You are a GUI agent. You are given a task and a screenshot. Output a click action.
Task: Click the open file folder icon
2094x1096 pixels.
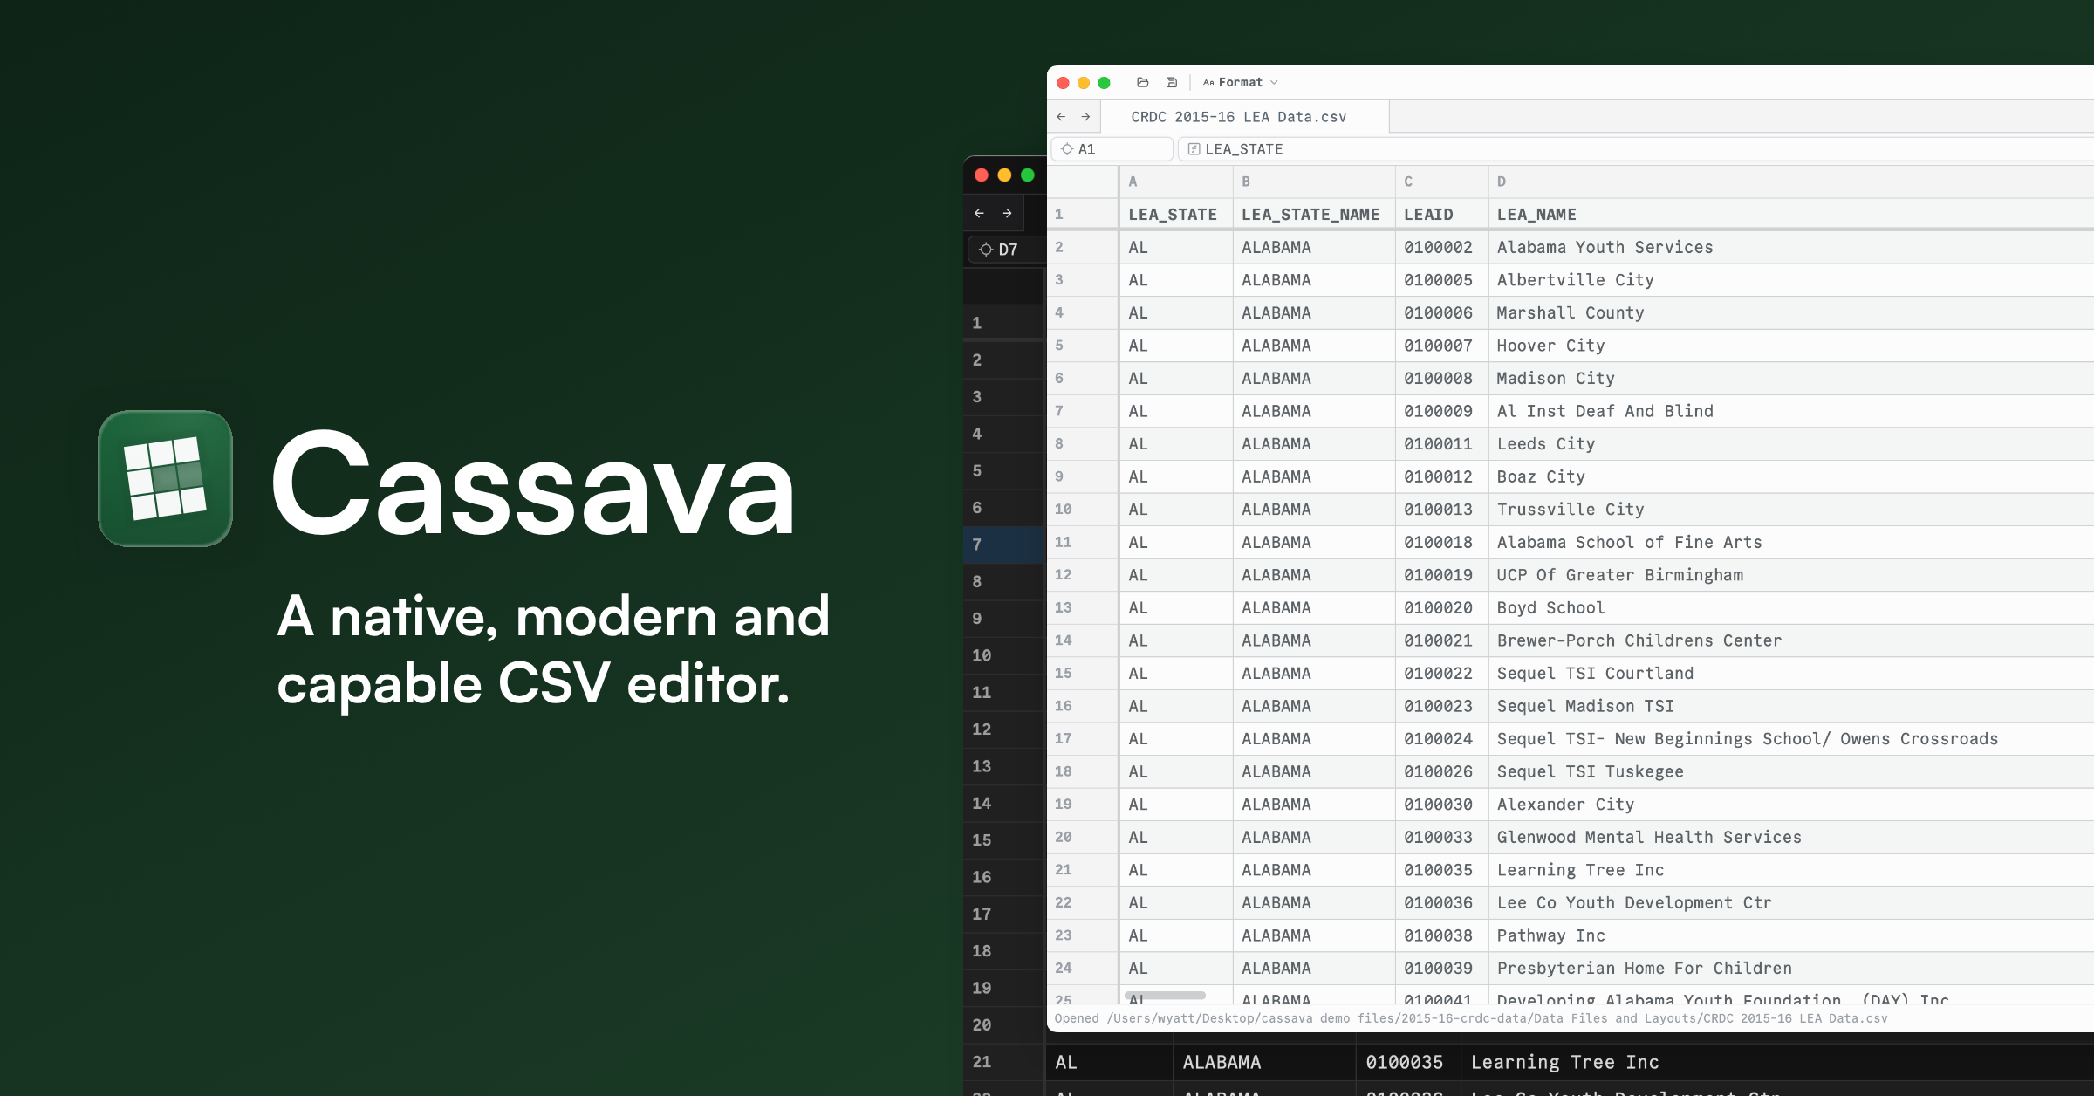tap(1142, 82)
